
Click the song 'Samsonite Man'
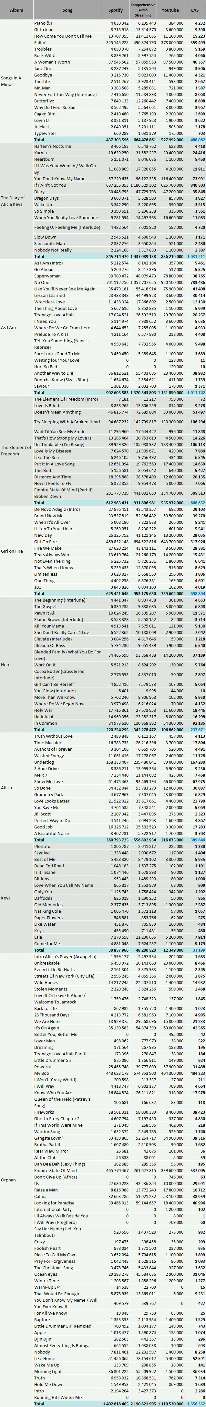point(49,244)
